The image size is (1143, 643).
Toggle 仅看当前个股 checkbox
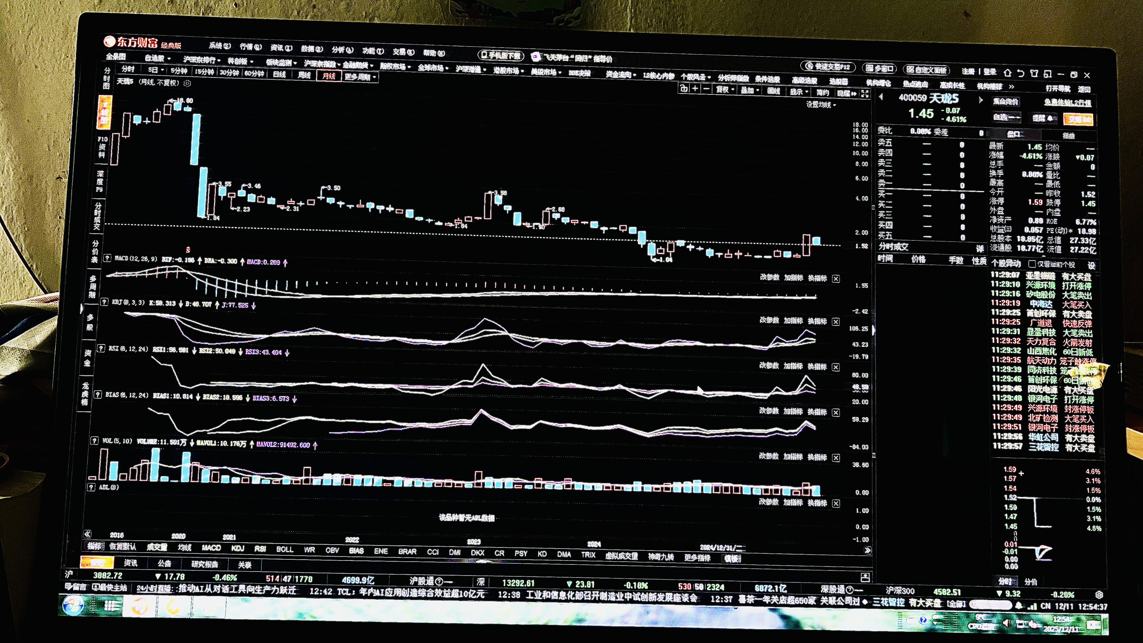coord(1032,264)
